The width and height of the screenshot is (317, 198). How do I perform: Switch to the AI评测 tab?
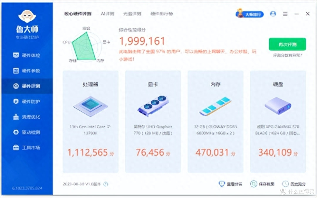tap(107, 14)
